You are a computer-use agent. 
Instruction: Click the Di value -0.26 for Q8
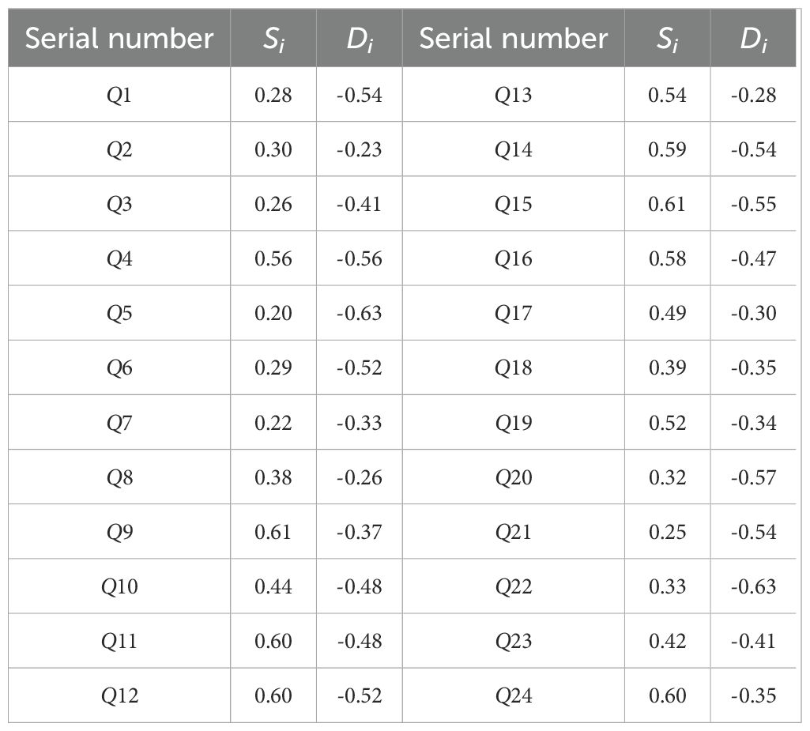pyautogui.click(x=359, y=477)
